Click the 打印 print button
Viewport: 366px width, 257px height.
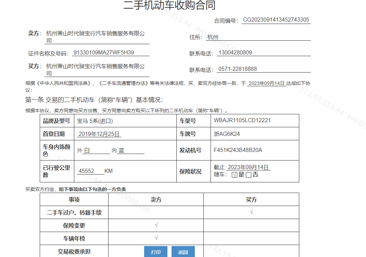pos(156,252)
